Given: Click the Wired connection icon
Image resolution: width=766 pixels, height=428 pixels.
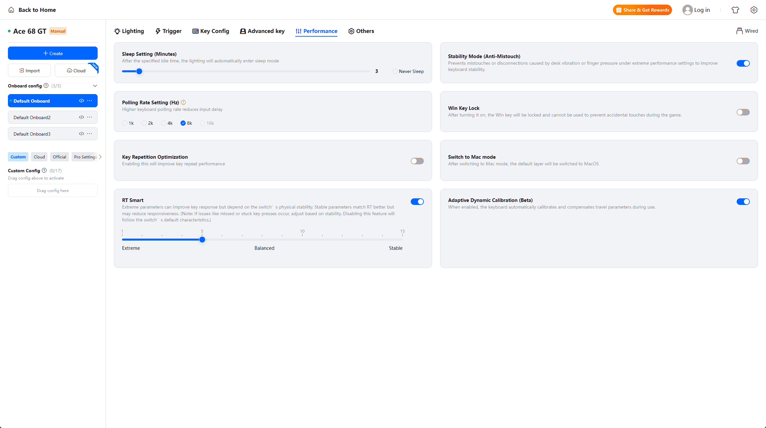Looking at the screenshot, I should pyautogui.click(x=739, y=31).
